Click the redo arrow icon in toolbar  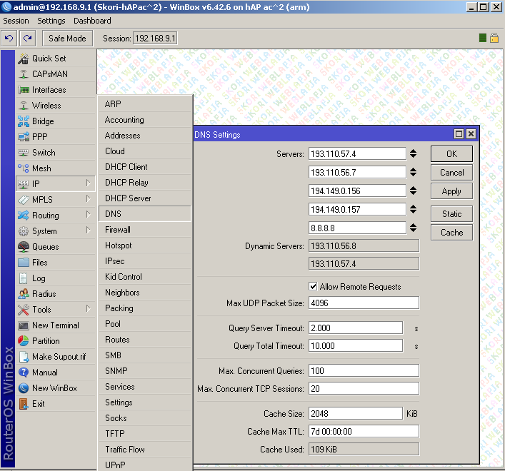(x=27, y=38)
